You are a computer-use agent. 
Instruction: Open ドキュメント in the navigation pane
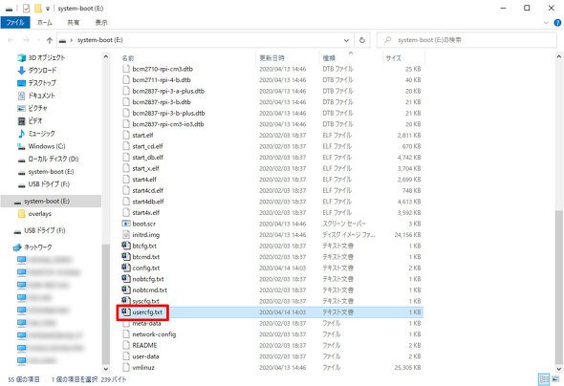42,96
